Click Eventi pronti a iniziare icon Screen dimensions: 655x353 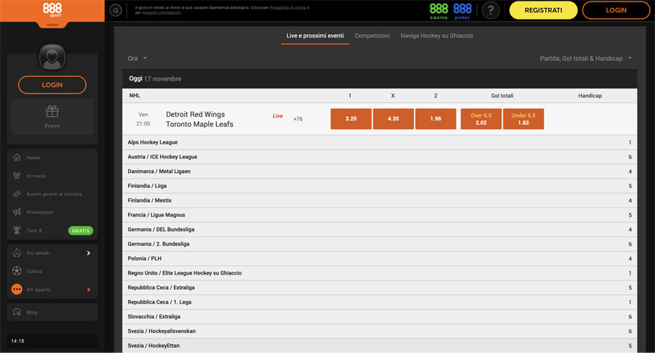click(x=17, y=194)
